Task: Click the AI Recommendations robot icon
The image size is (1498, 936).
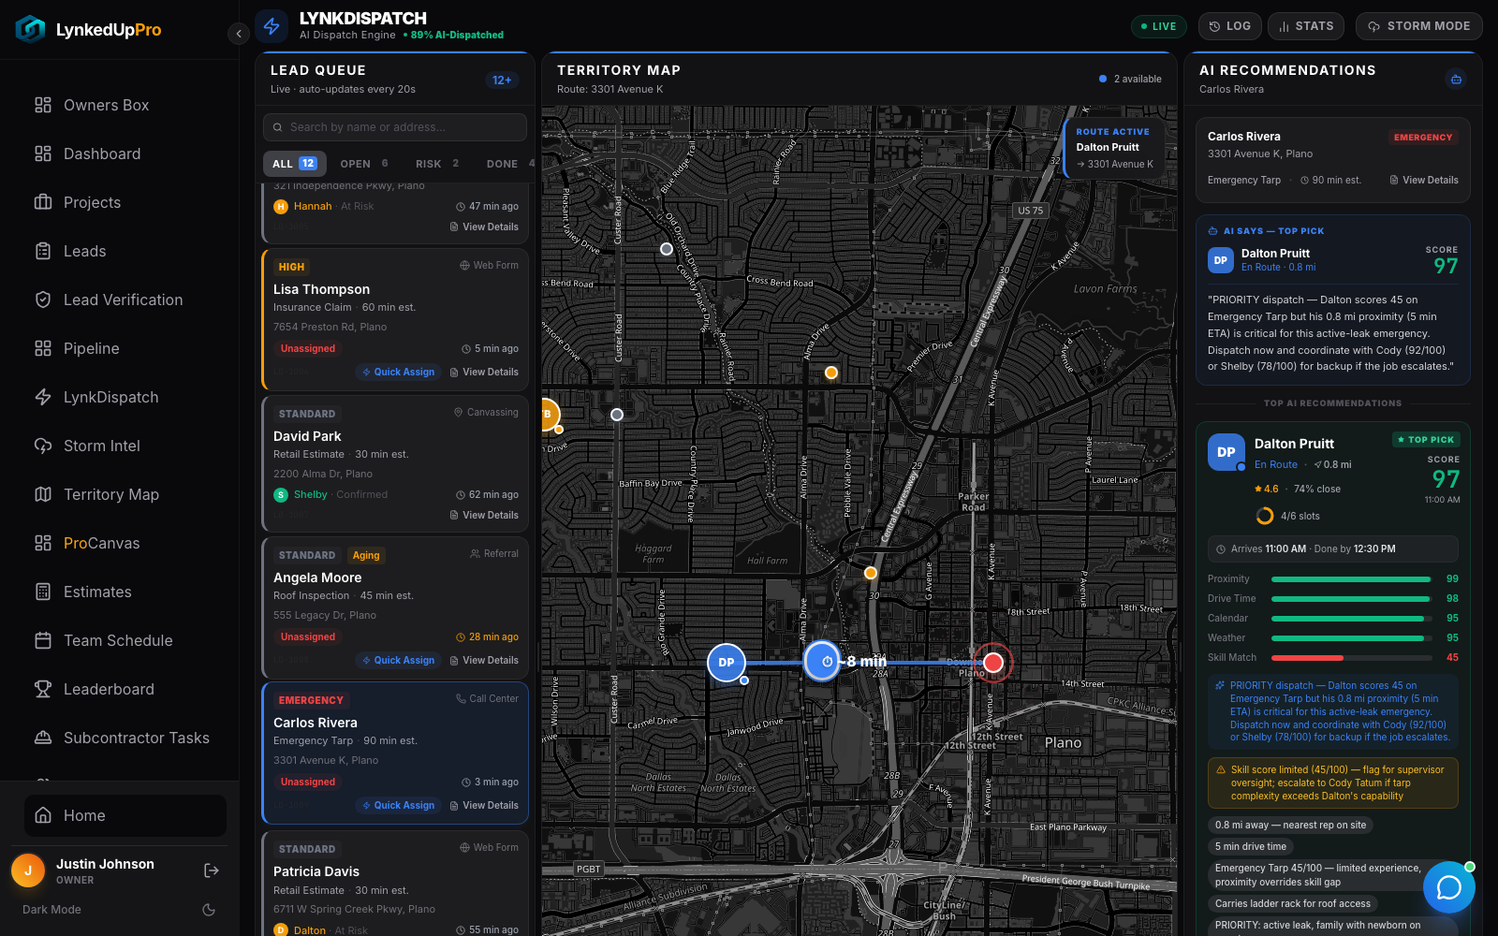Action: point(1456,80)
